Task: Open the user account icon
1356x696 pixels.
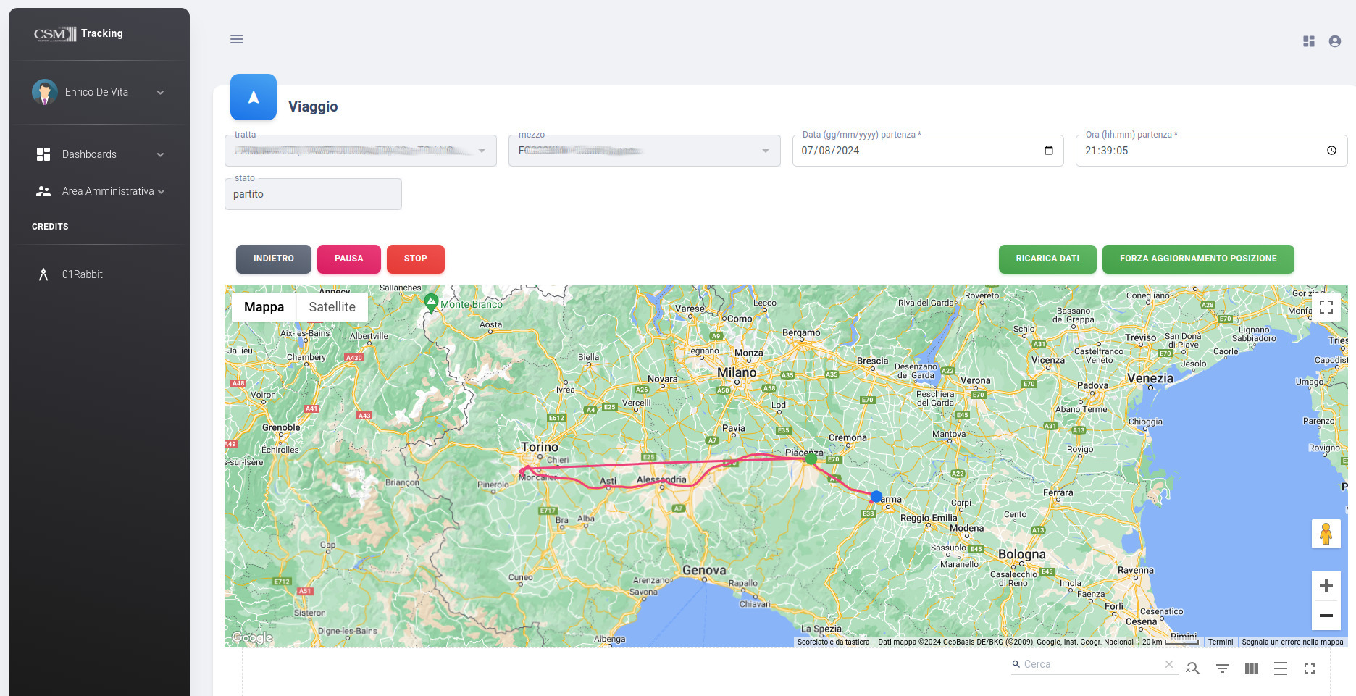Action: 1334,41
